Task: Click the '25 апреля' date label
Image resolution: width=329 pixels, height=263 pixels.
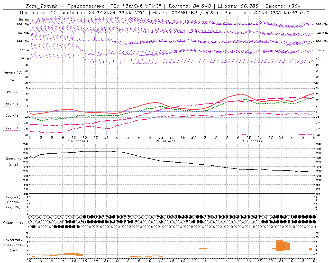Action: tap(165, 141)
